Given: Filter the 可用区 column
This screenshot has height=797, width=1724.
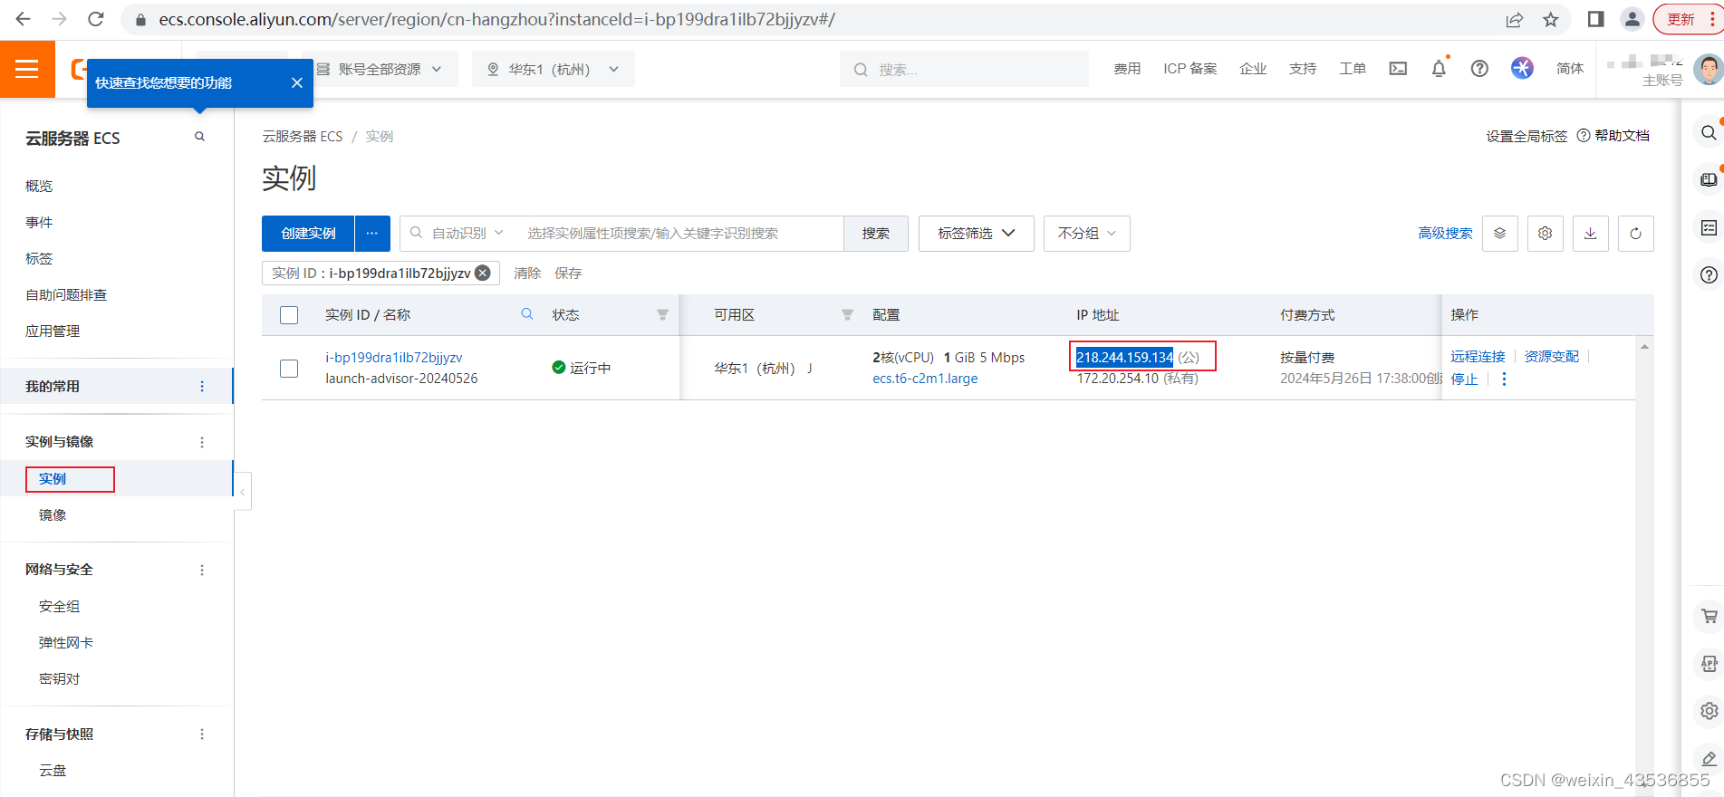Looking at the screenshot, I should (x=847, y=314).
